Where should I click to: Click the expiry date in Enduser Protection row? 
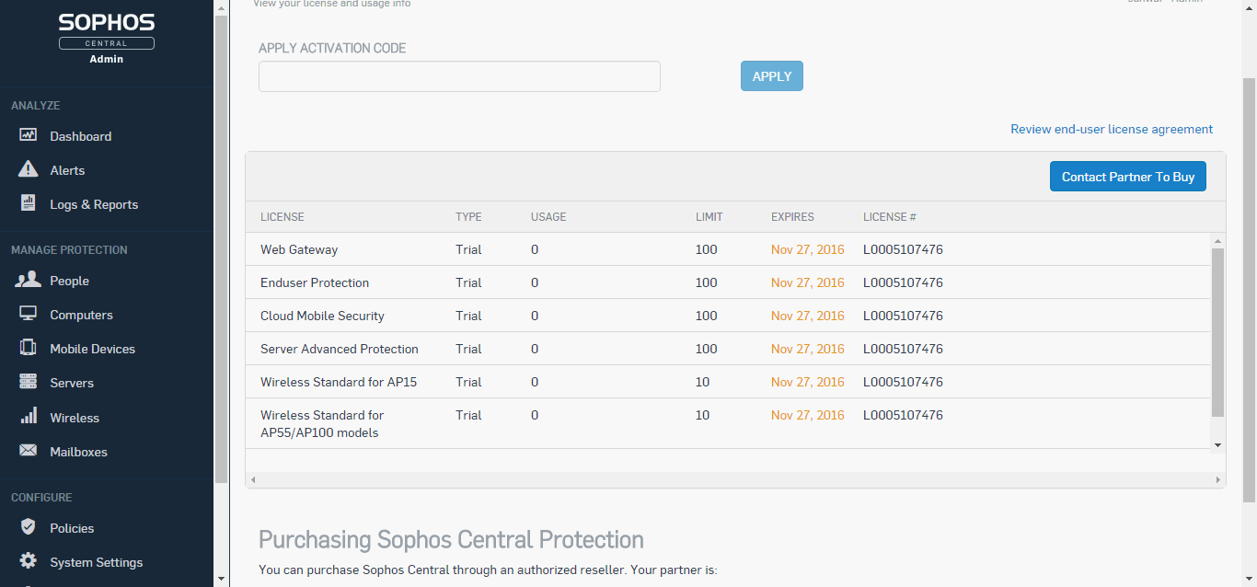coord(808,282)
